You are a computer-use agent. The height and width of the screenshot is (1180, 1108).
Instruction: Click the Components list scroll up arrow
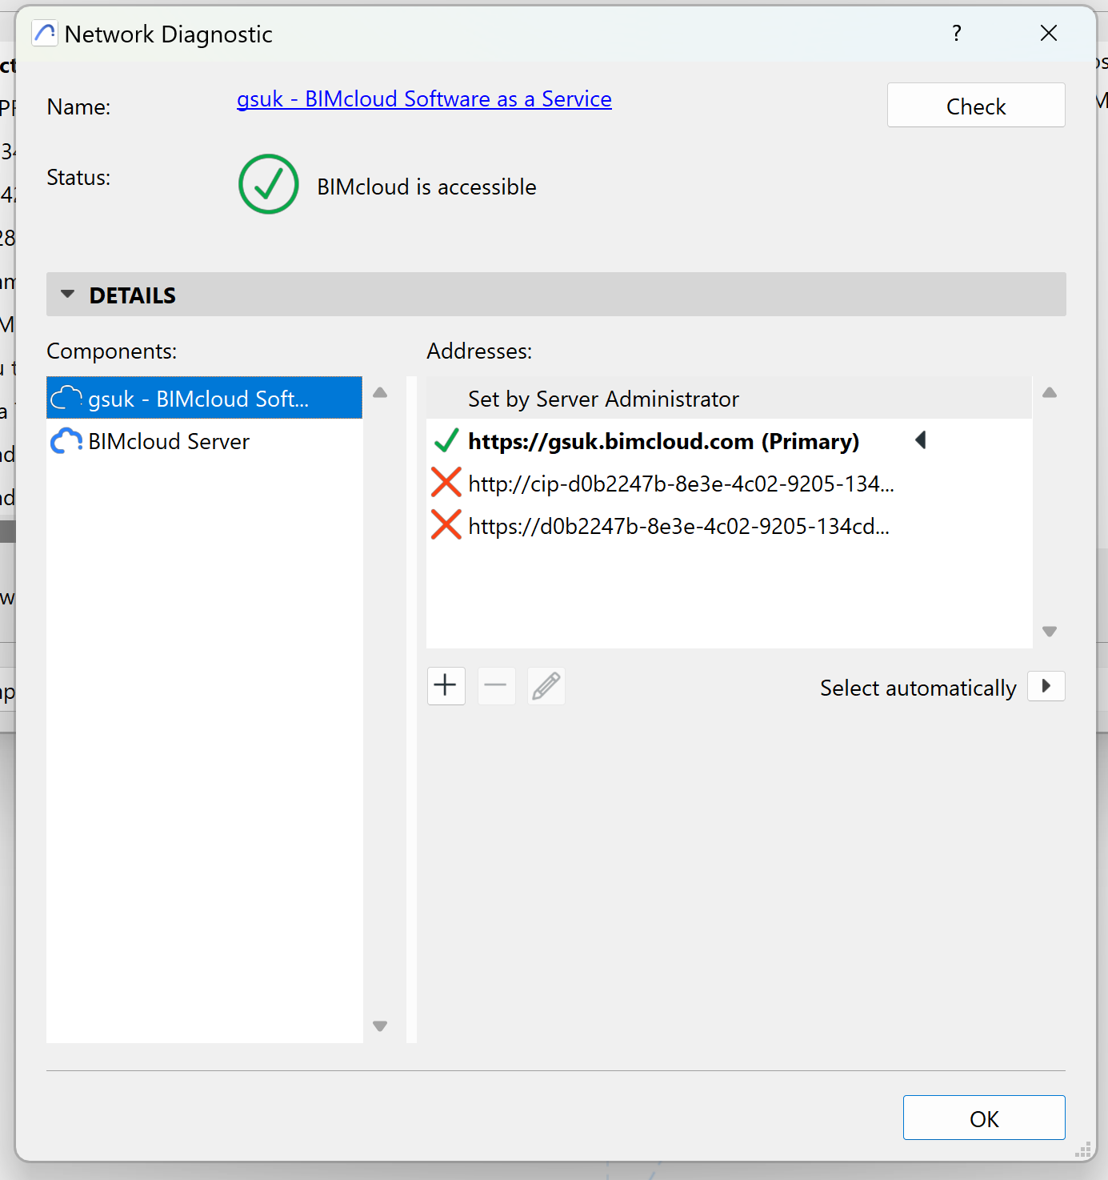click(x=380, y=392)
